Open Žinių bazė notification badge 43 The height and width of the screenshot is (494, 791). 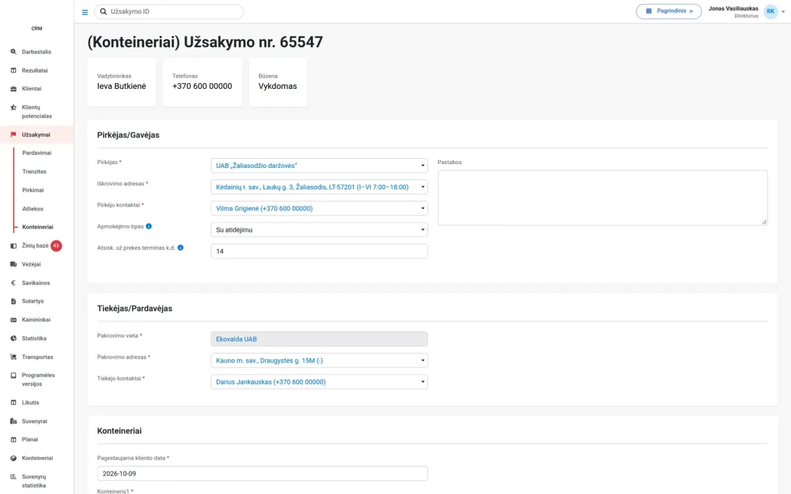[x=56, y=246]
